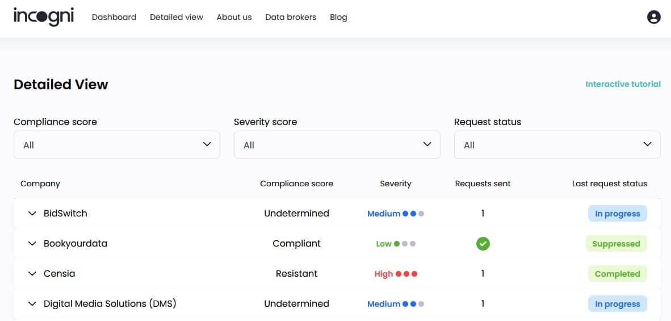Select the Censia company name
This screenshot has height=321, width=671.
pos(60,273)
